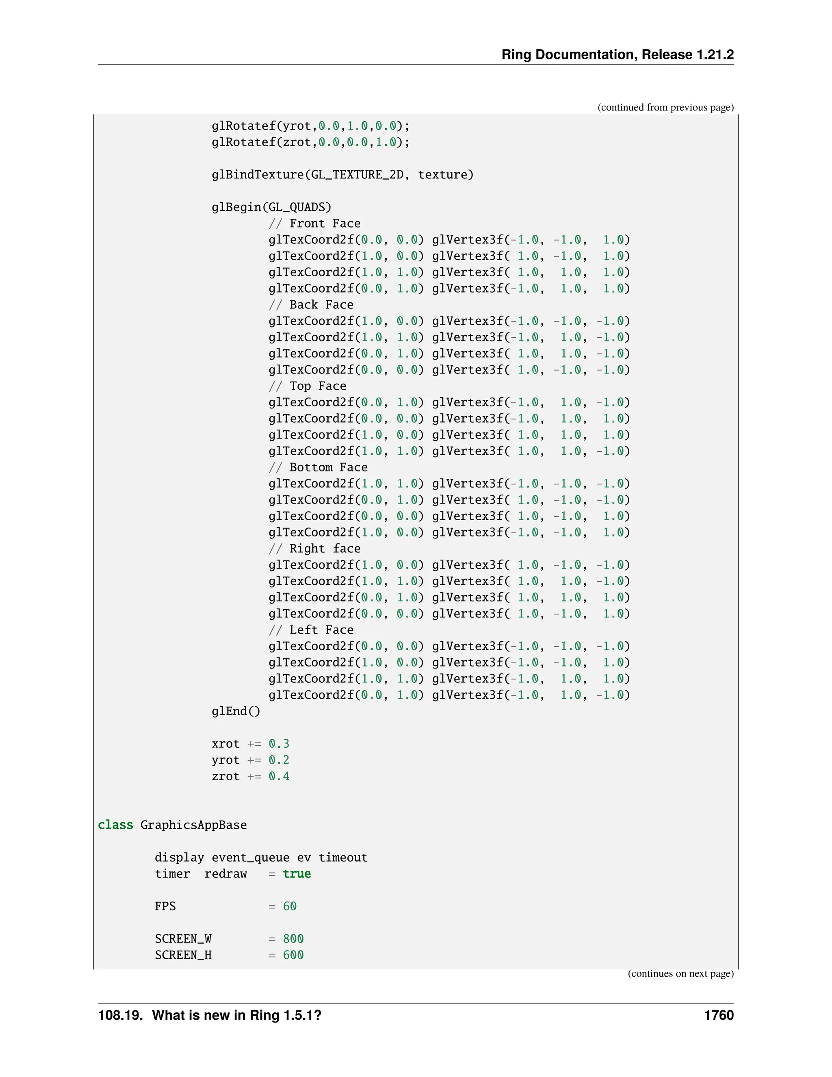Click the '// Top Face' comment
The height and width of the screenshot is (1077, 832).
point(308,386)
